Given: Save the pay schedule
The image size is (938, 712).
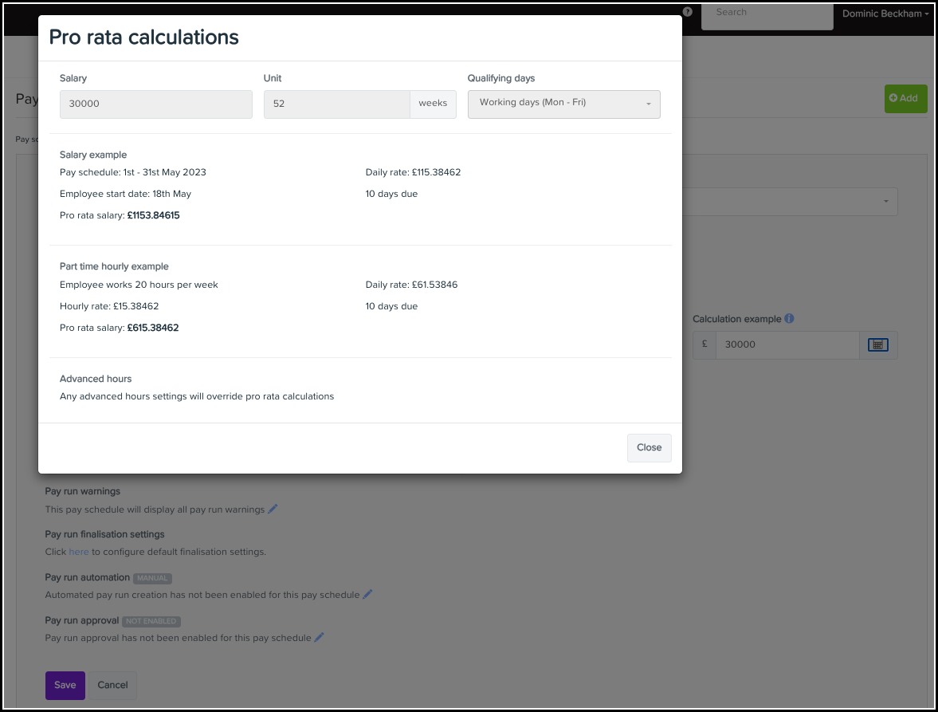Looking at the screenshot, I should point(65,685).
